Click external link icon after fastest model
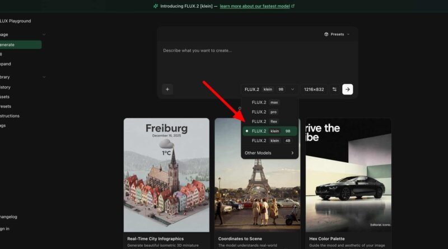 (x=293, y=6)
